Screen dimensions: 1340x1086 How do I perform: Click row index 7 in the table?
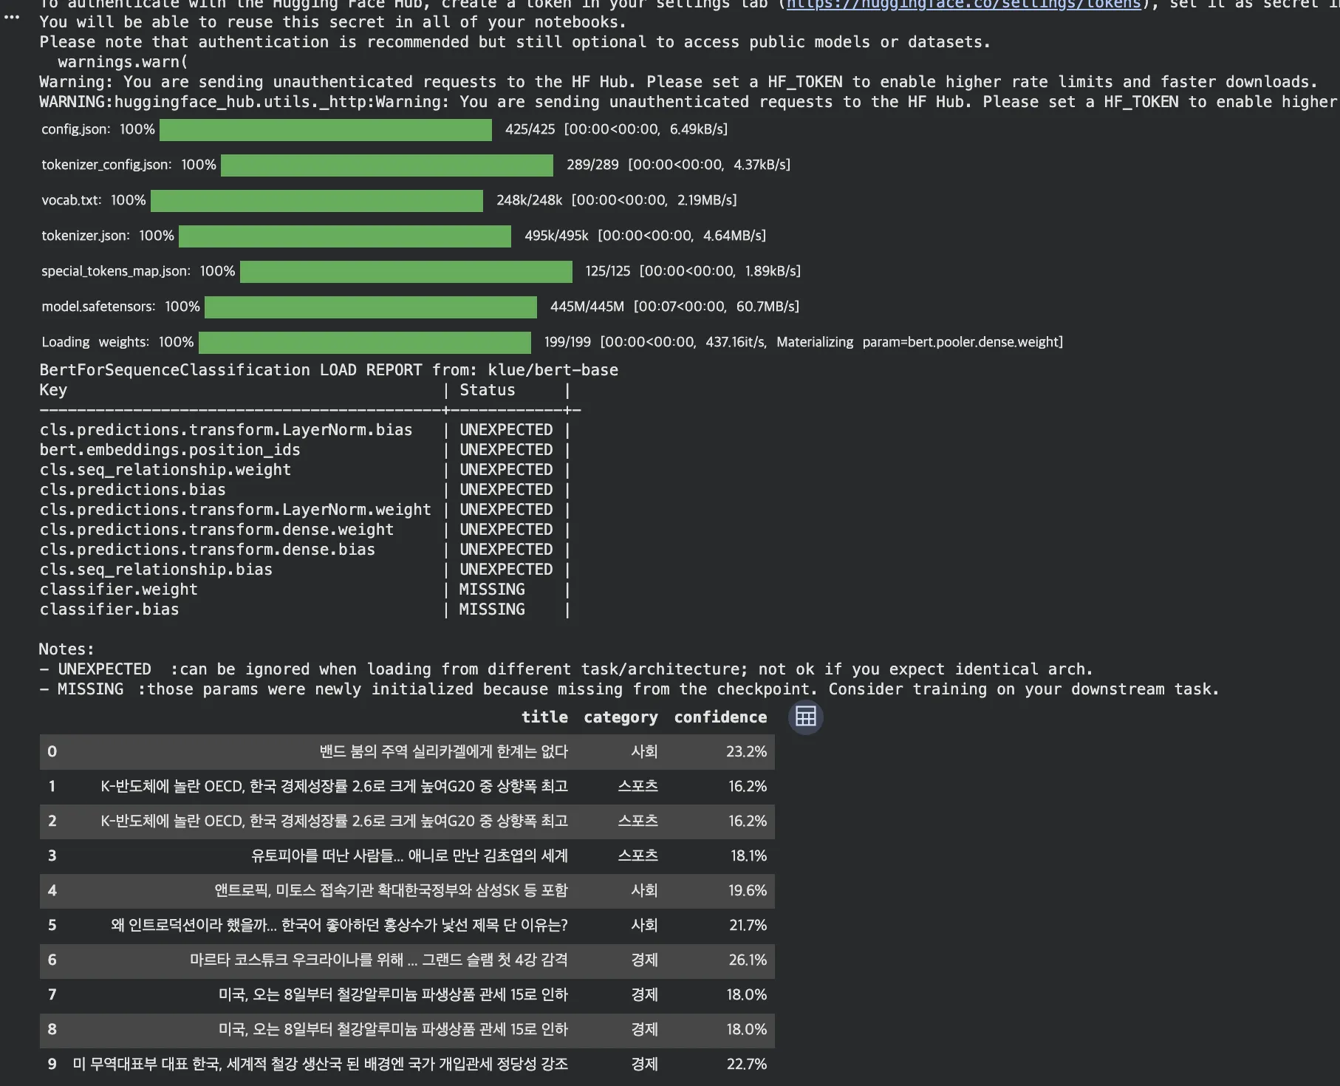[52, 994]
